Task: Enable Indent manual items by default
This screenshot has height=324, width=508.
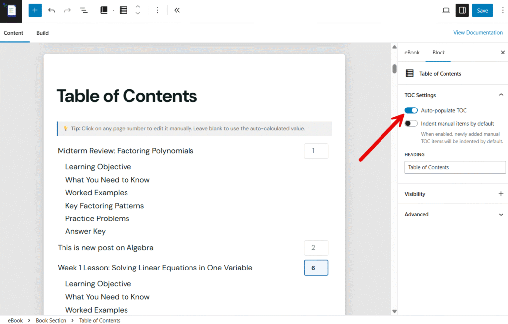Action: [x=411, y=123]
